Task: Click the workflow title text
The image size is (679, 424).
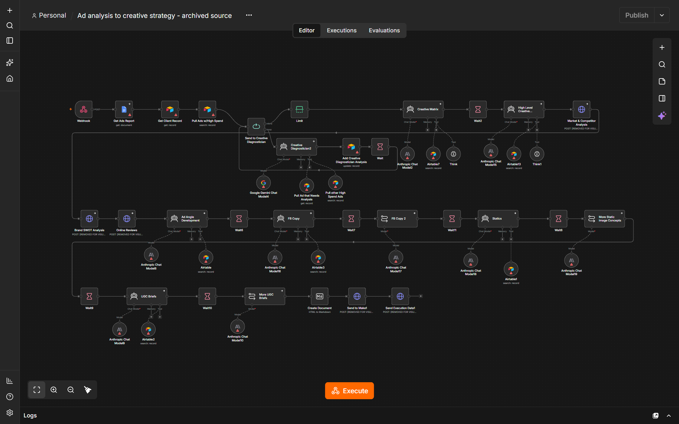Action: 154,16
